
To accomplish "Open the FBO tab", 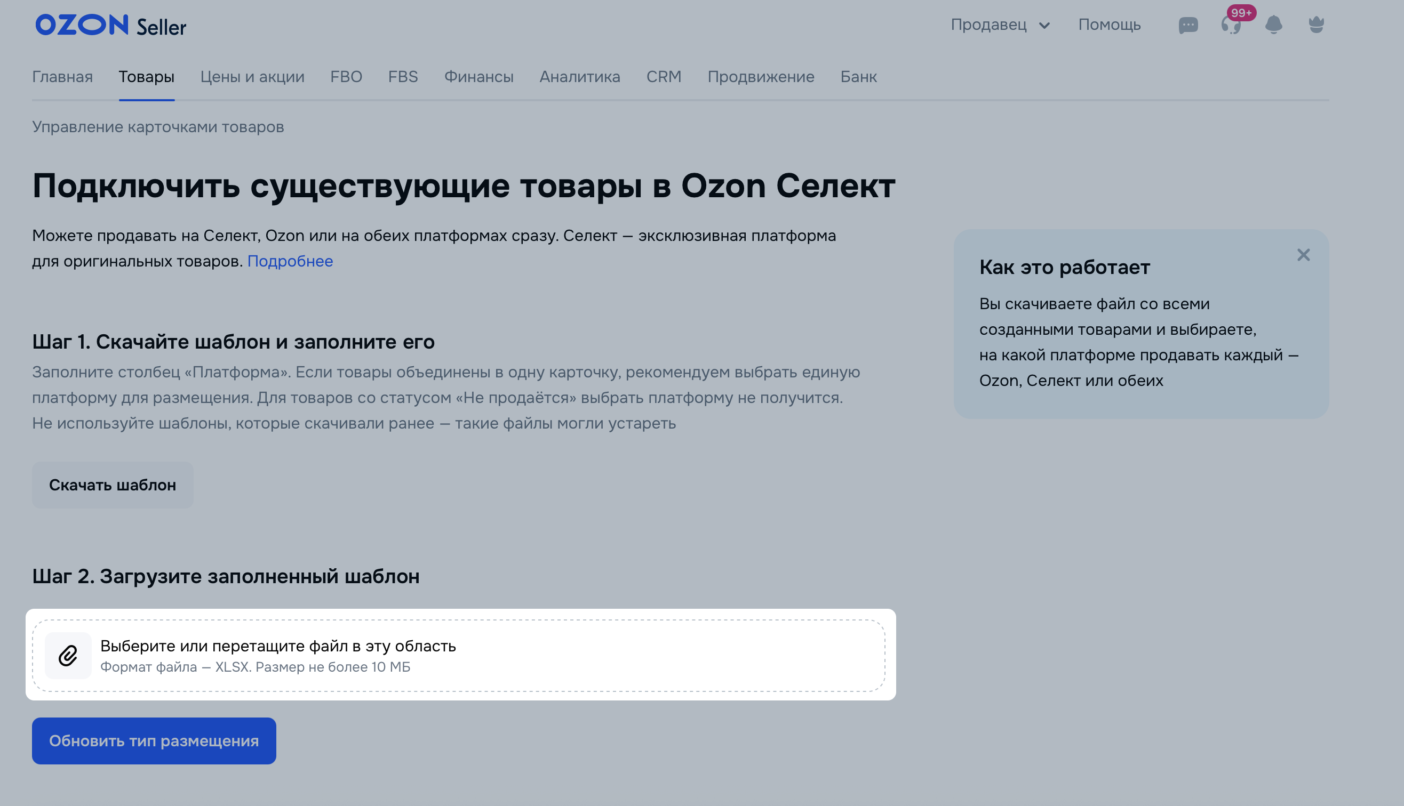I will [x=346, y=77].
